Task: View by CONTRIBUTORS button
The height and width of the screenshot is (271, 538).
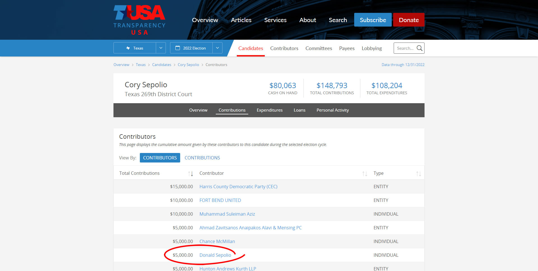Action: (x=160, y=158)
